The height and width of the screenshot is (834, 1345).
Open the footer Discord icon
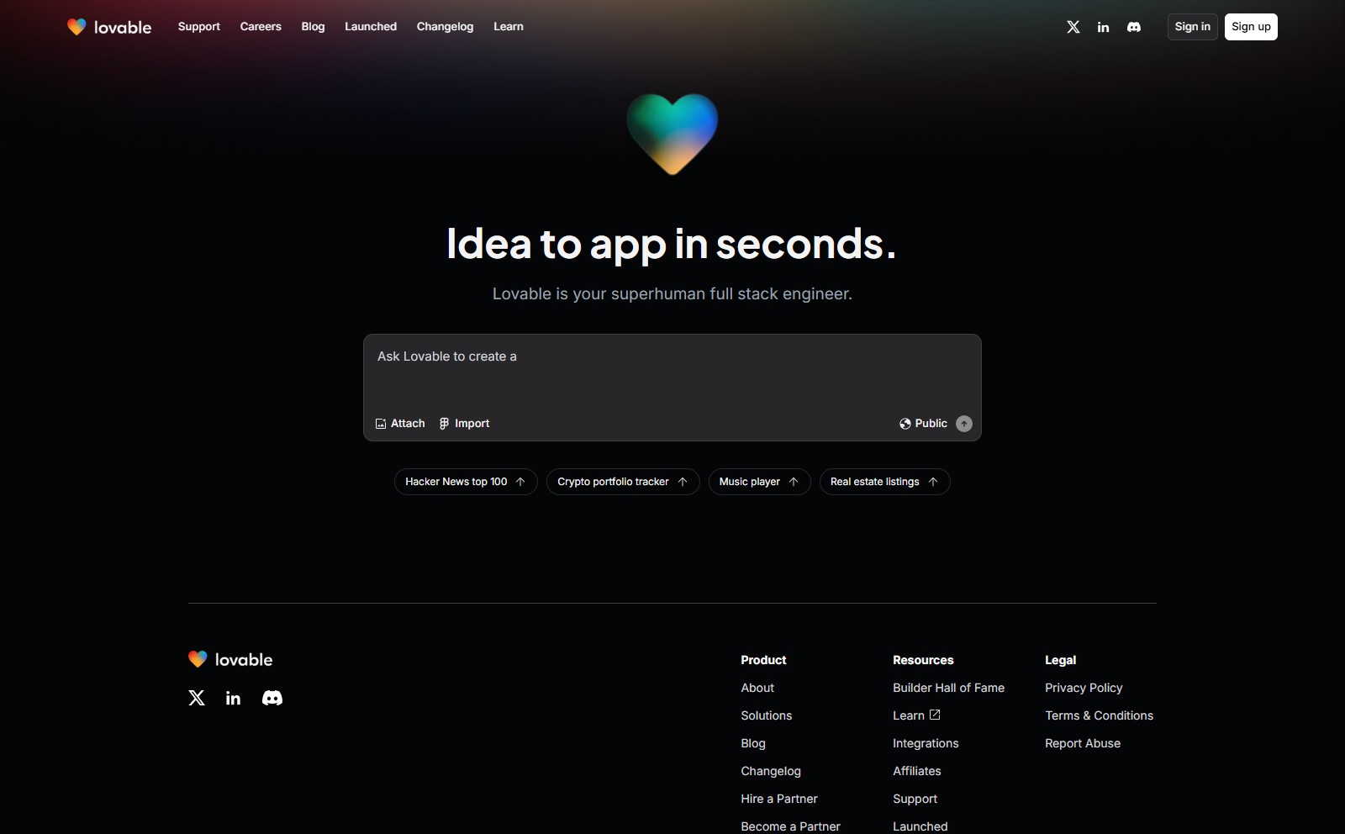click(272, 698)
